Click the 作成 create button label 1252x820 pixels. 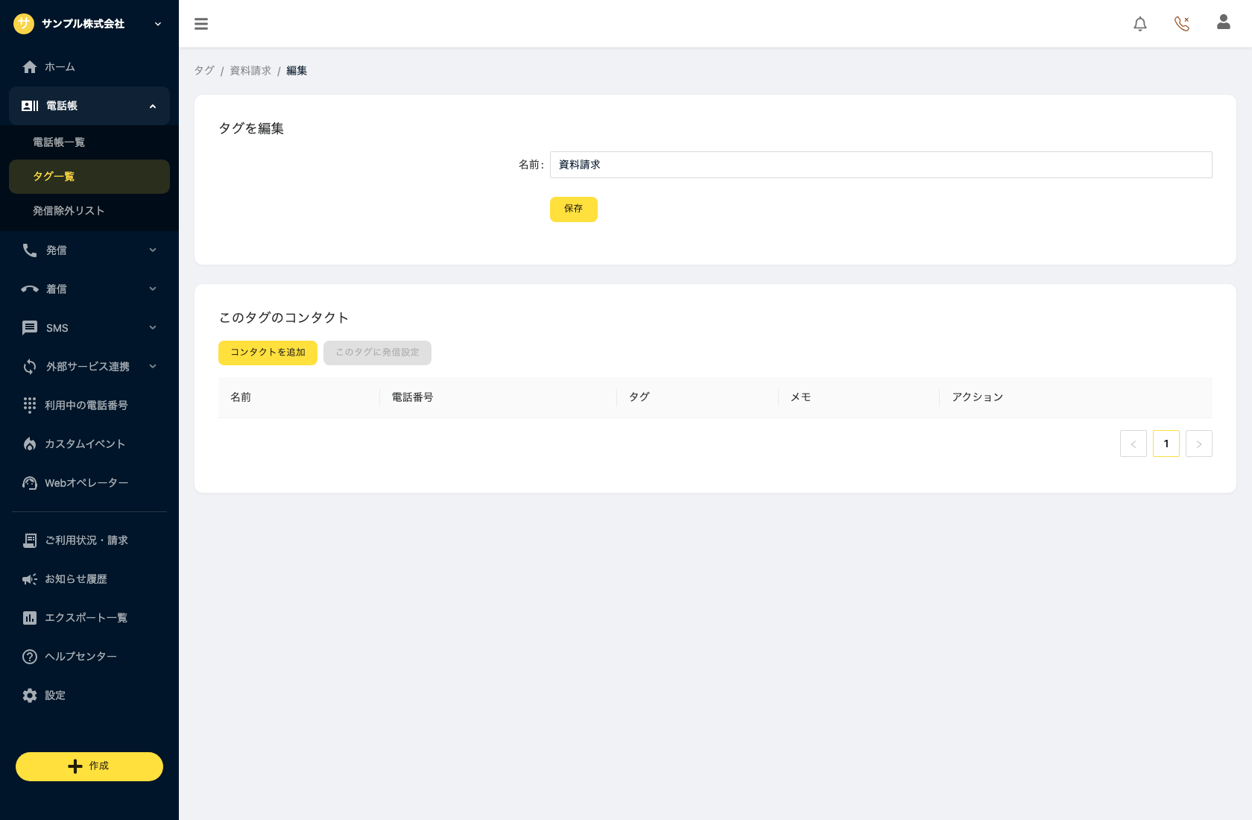coord(99,766)
